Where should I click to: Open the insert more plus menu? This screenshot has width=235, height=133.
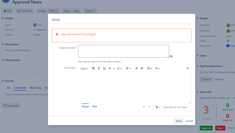(157, 68)
